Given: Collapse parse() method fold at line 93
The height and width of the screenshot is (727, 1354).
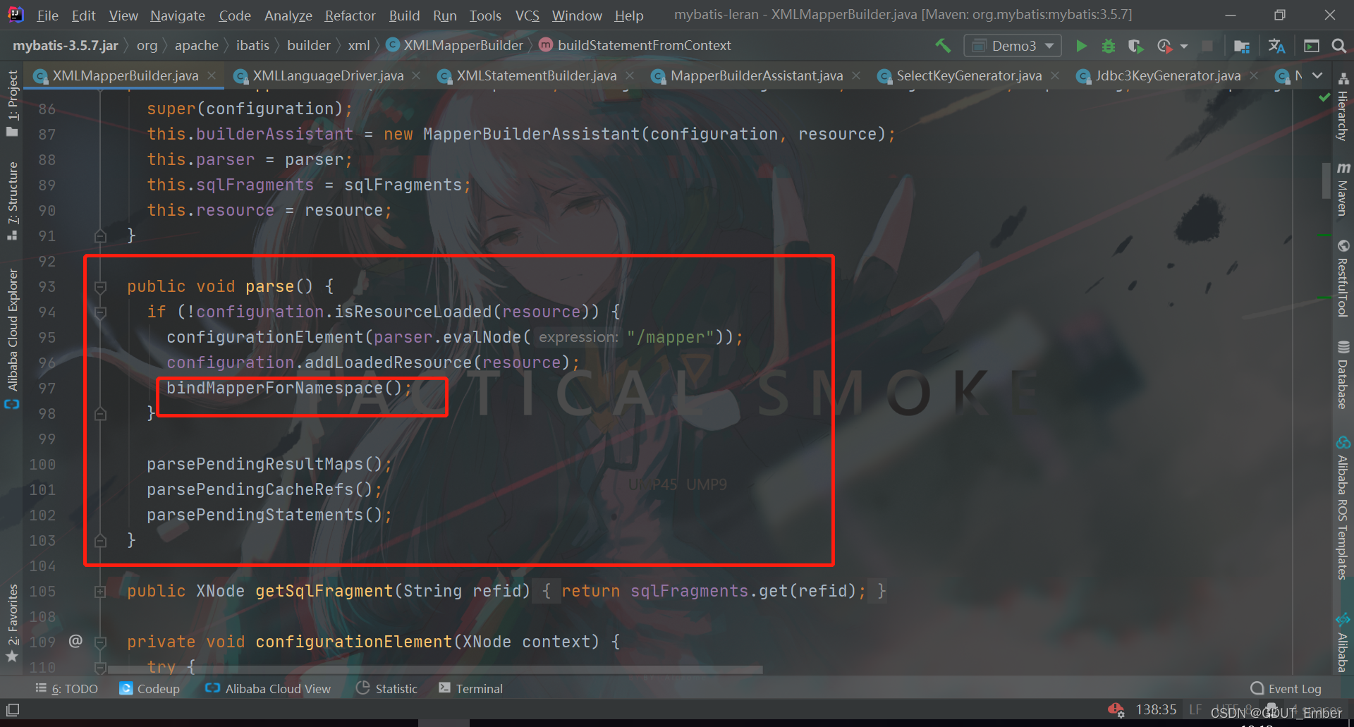Looking at the screenshot, I should (100, 286).
